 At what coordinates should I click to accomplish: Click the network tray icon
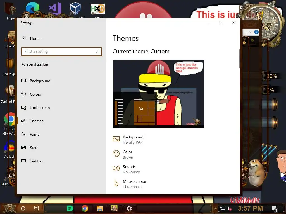click(223, 208)
